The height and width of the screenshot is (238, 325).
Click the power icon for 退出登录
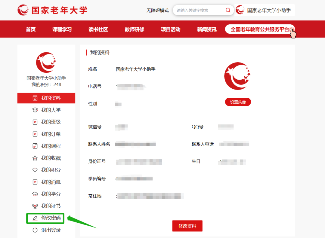pyautogui.click(x=35, y=230)
